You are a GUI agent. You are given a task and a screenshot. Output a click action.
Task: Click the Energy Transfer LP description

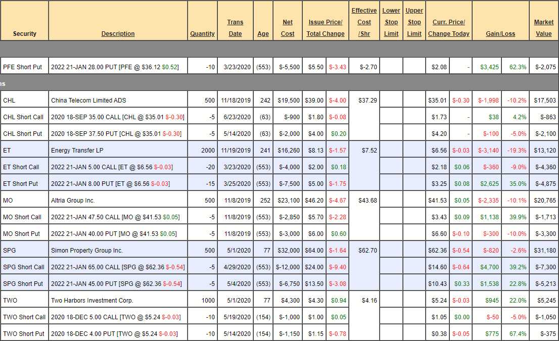(74, 151)
